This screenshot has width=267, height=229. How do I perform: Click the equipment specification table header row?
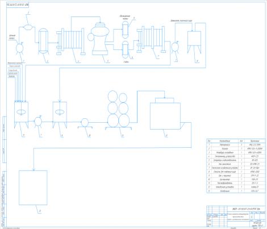pos(236,141)
